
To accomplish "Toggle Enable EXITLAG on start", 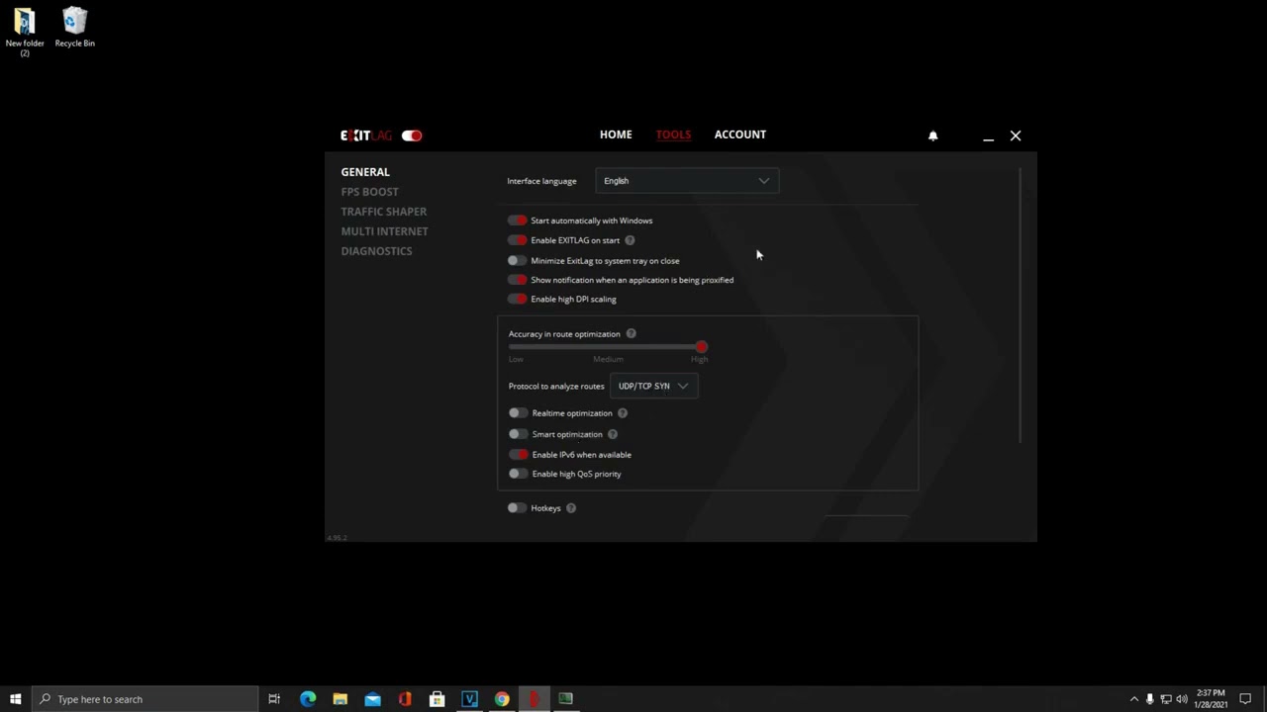I will (x=517, y=240).
